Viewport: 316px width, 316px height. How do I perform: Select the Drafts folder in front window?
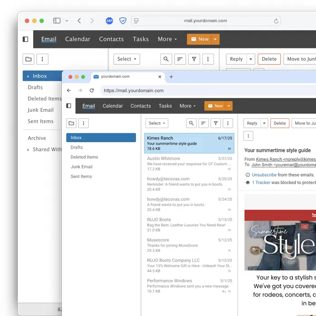pyautogui.click(x=77, y=147)
